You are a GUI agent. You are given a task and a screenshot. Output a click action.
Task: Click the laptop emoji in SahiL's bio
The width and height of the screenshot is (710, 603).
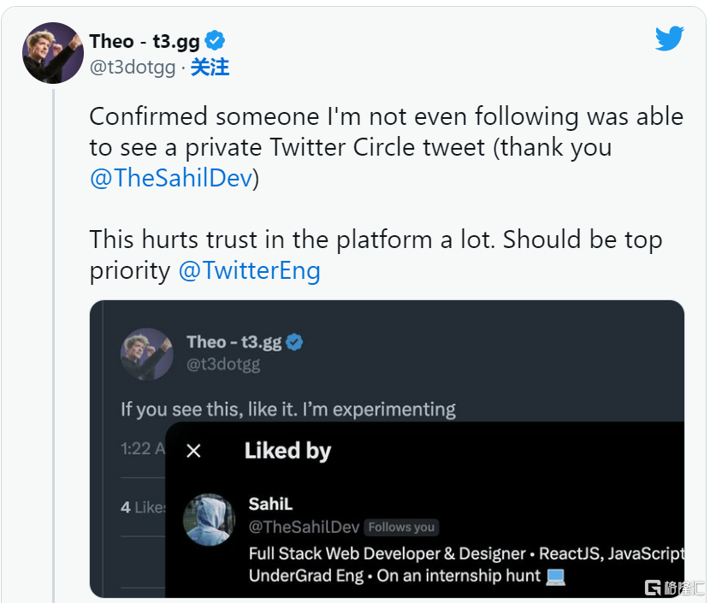[555, 576]
